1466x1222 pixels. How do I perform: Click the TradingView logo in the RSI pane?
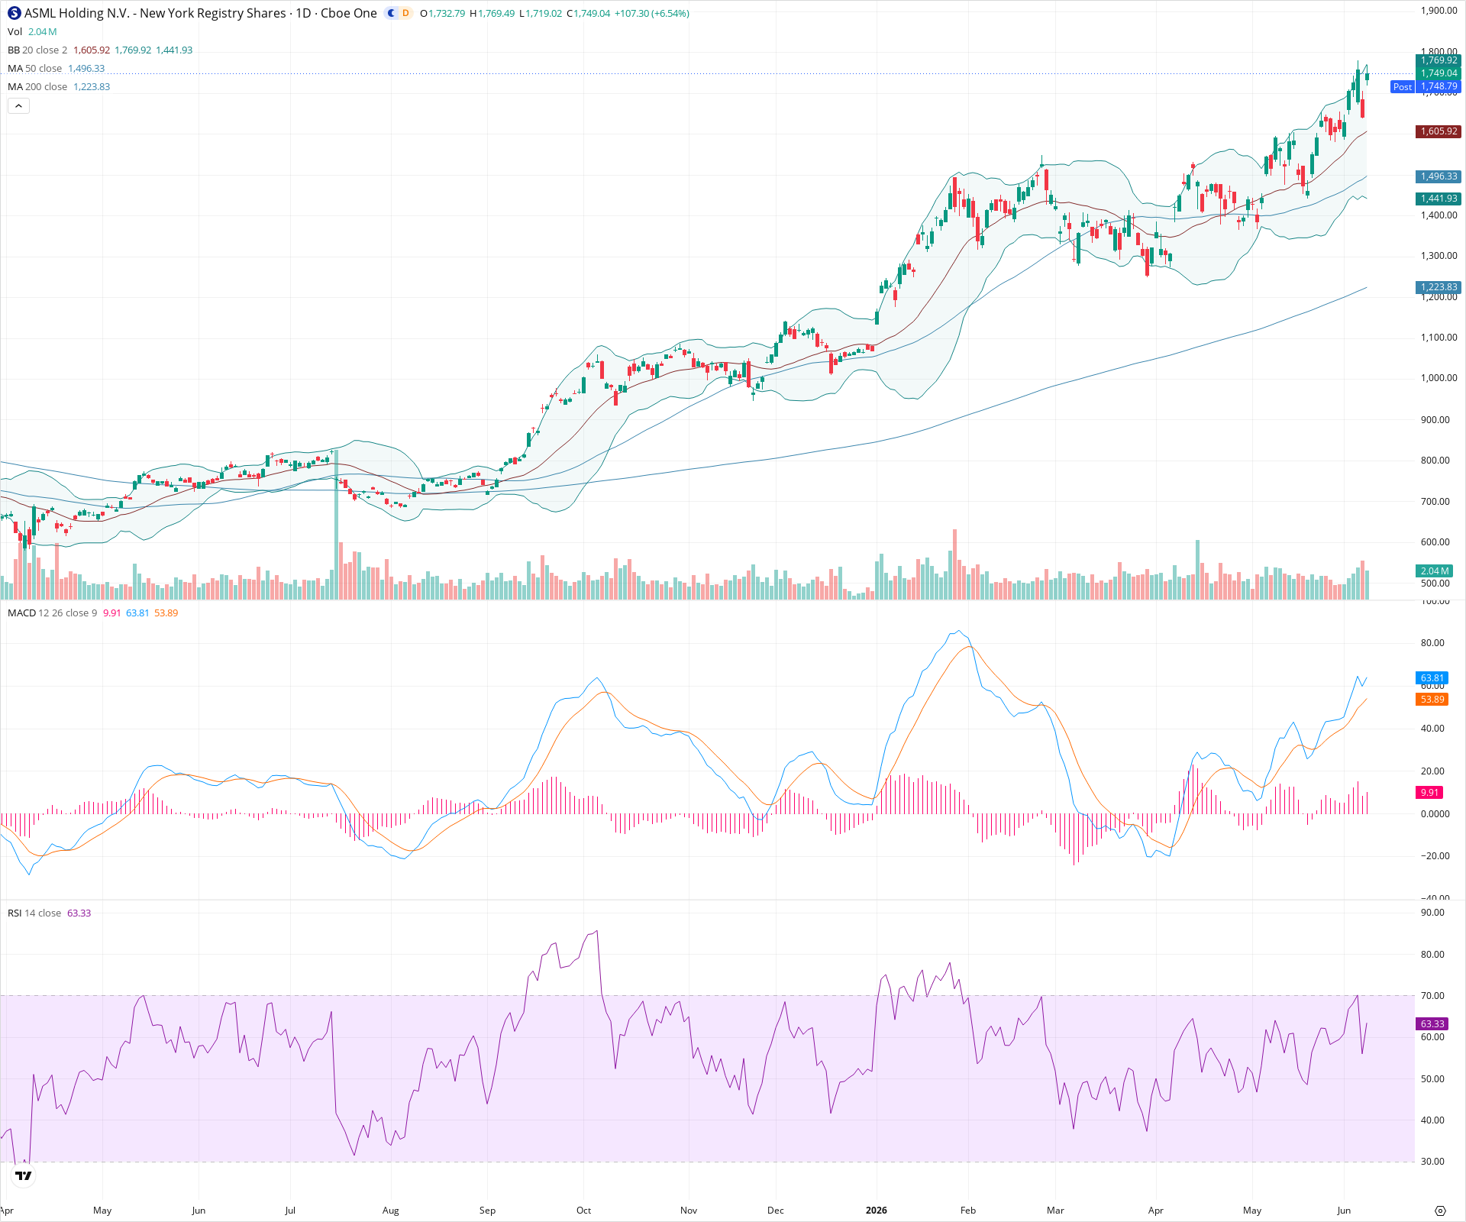click(24, 1175)
